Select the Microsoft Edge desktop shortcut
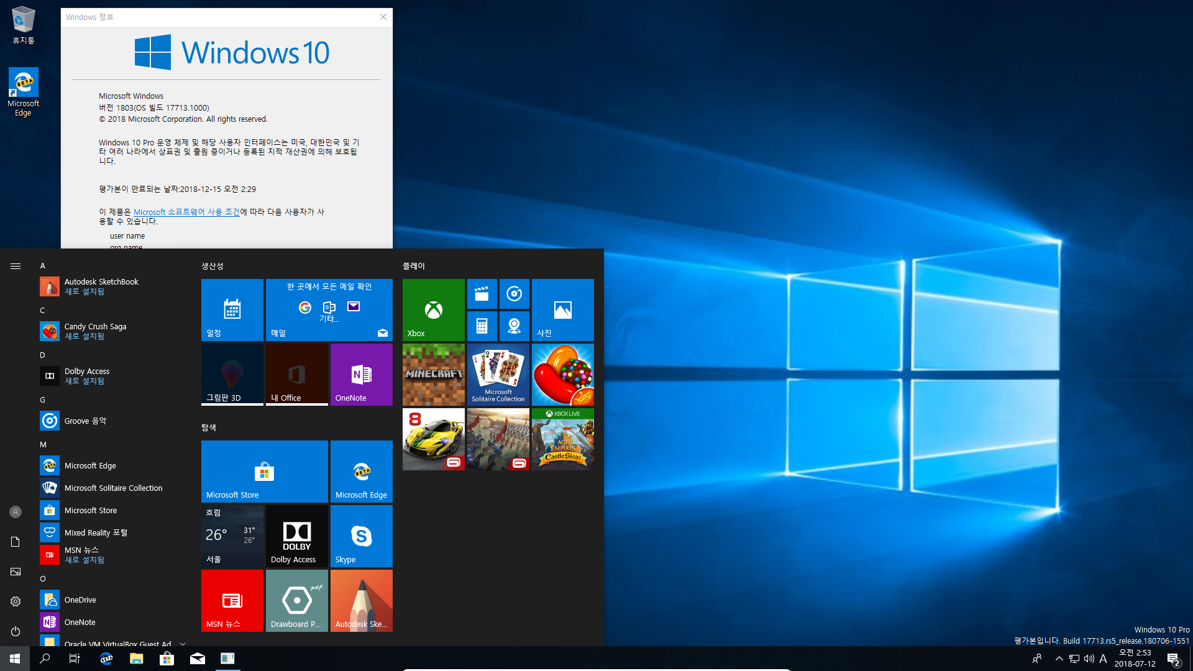 (x=24, y=92)
